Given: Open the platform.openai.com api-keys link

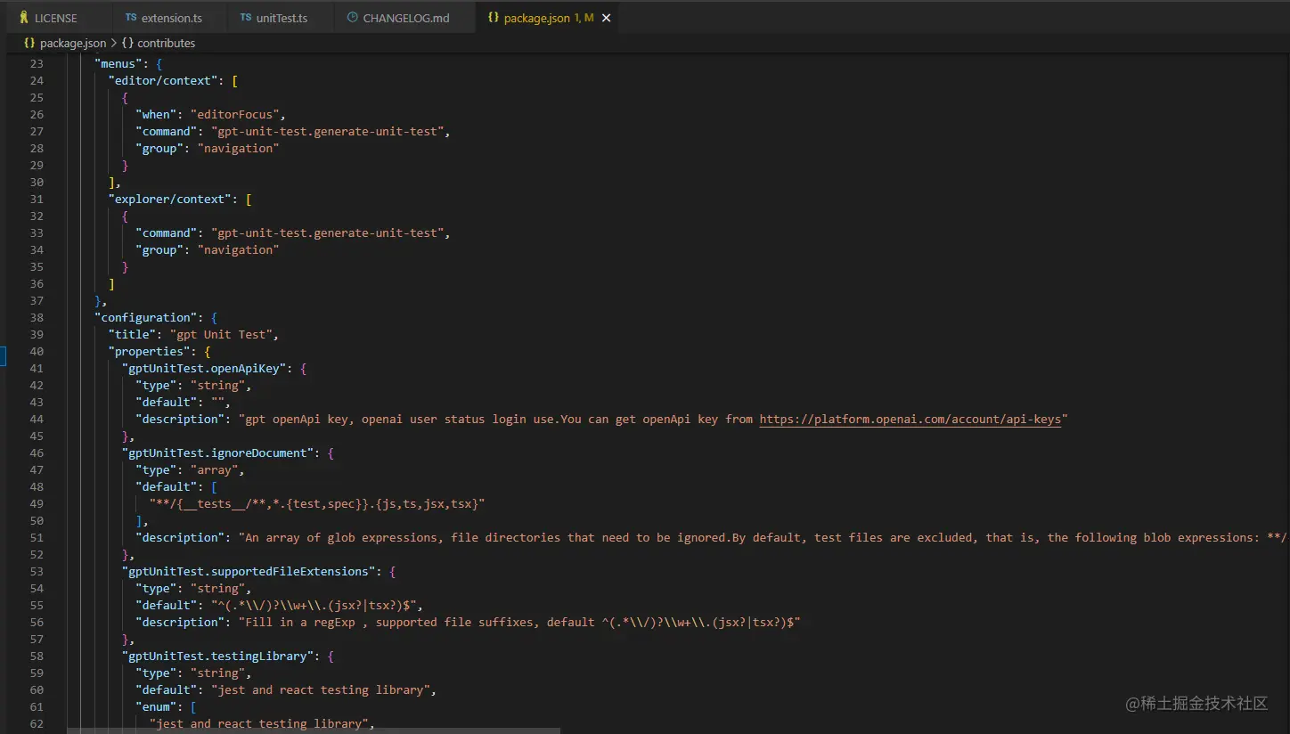Looking at the screenshot, I should click(910, 419).
